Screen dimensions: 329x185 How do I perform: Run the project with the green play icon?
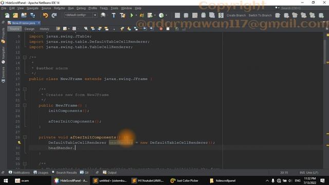click(x=132, y=15)
